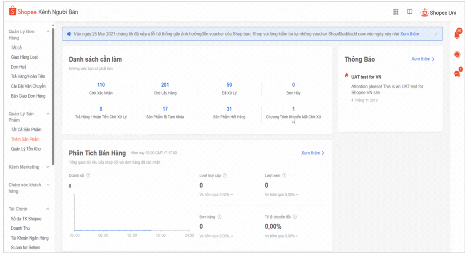Click help icon next to Doanh số
The height and width of the screenshot is (254, 465).
pos(88,176)
